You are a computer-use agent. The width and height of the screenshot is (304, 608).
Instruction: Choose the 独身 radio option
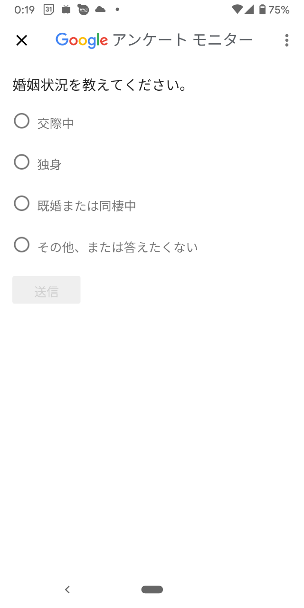[x=22, y=162]
